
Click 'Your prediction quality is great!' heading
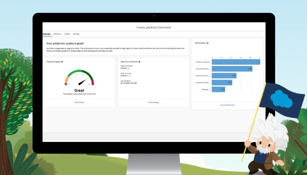(65, 44)
